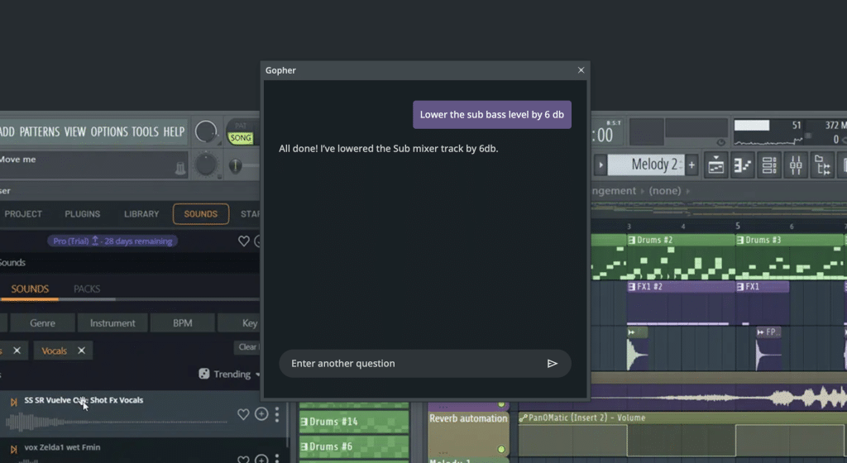Open the TOOLS menu

click(146, 131)
